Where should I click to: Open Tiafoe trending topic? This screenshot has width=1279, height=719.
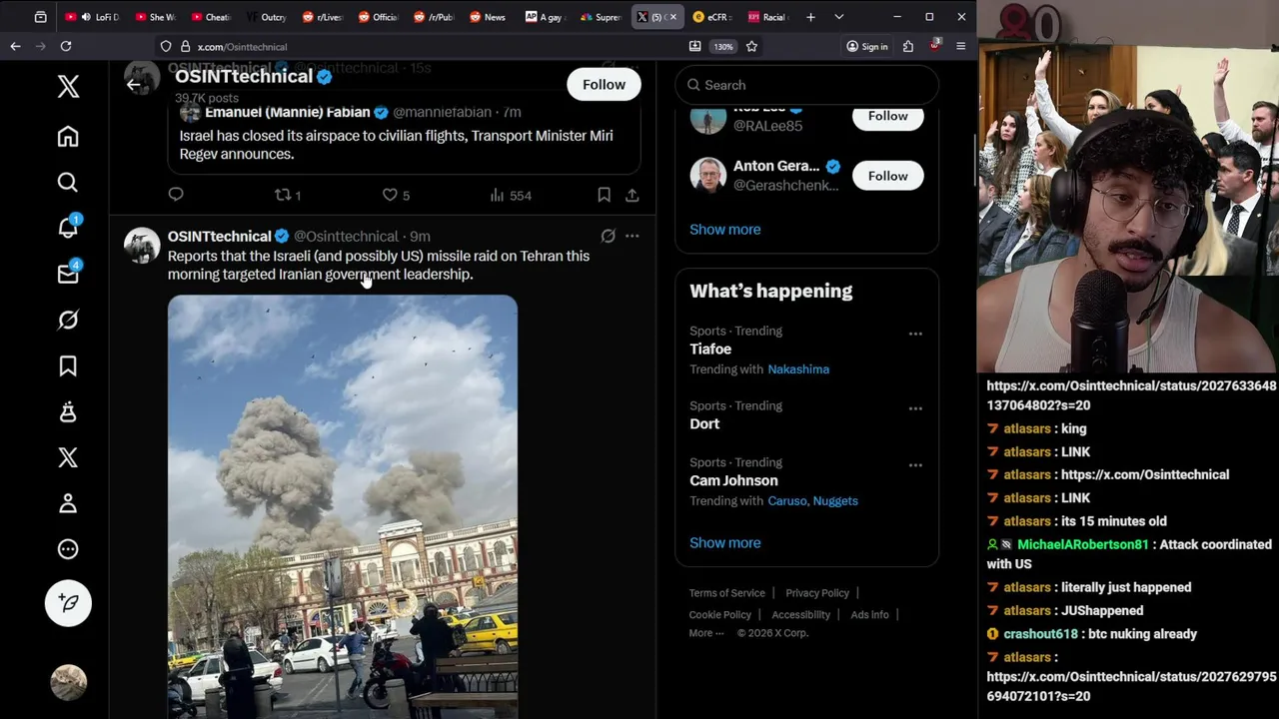tap(710, 350)
